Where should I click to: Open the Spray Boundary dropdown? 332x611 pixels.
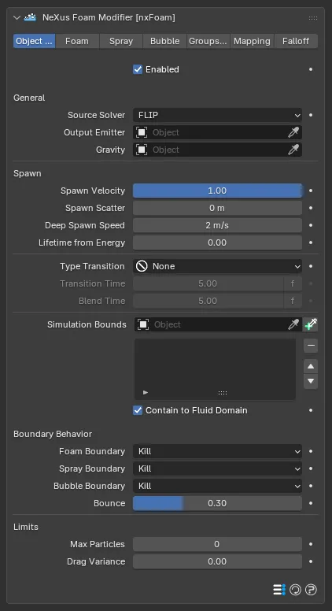pyautogui.click(x=218, y=468)
